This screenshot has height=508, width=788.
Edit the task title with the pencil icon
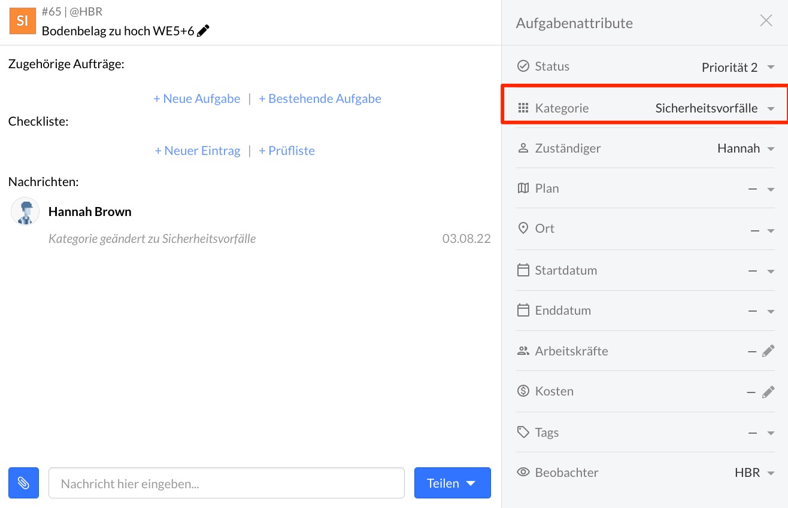[203, 30]
